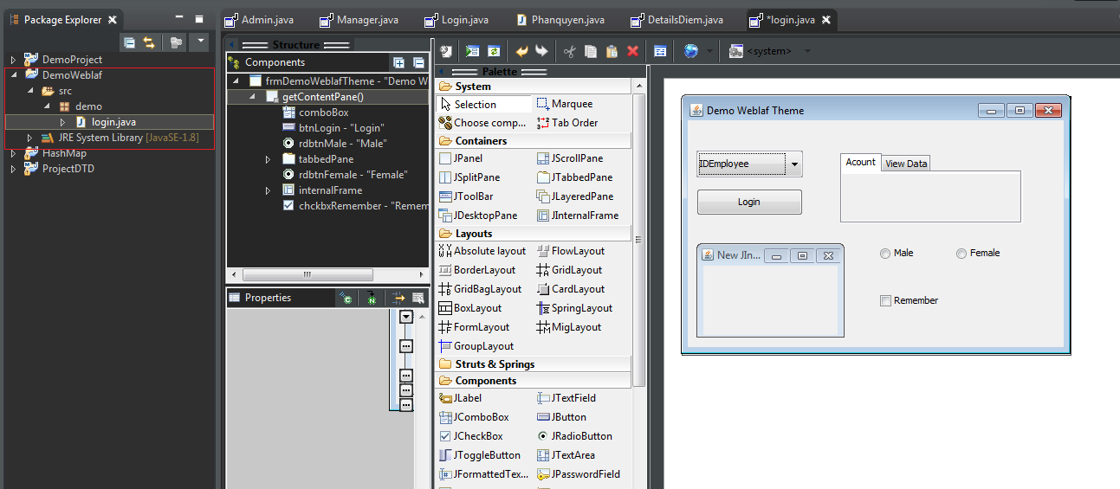
Task: Click Restore default value properties icon
Action: [x=418, y=298]
